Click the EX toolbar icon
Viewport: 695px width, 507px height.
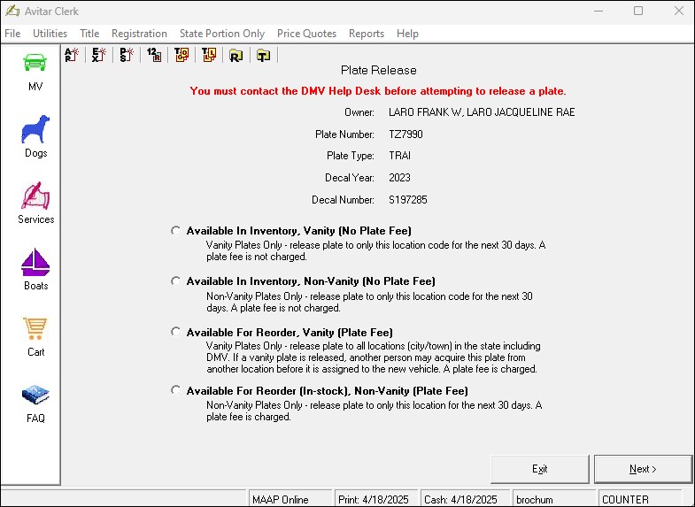coord(100,55)
